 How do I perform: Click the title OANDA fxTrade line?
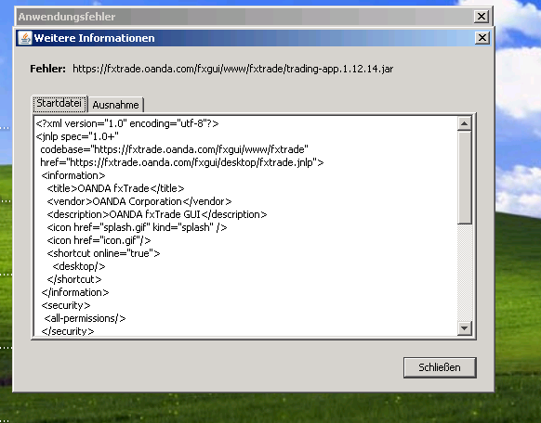point(115,188)
